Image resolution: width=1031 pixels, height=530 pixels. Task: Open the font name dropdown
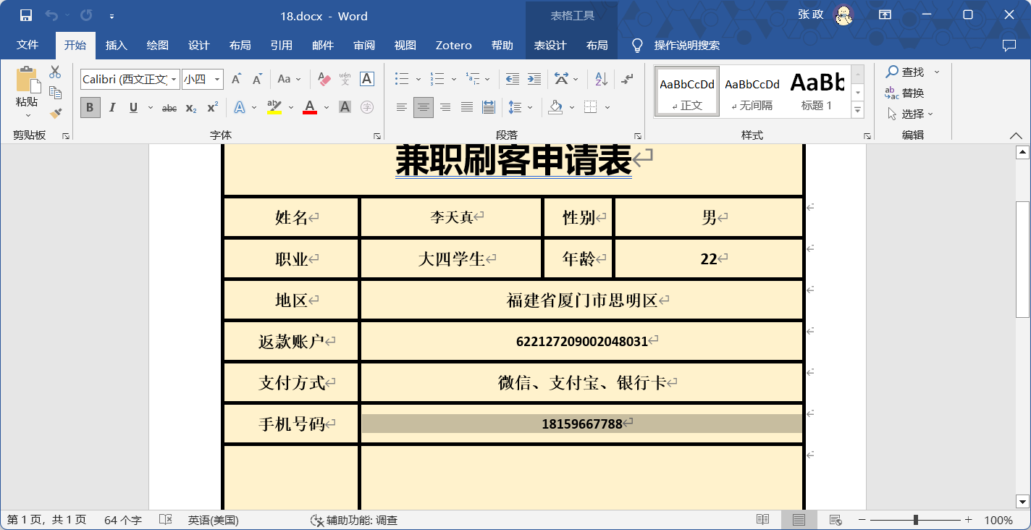(x=174, y=78)
